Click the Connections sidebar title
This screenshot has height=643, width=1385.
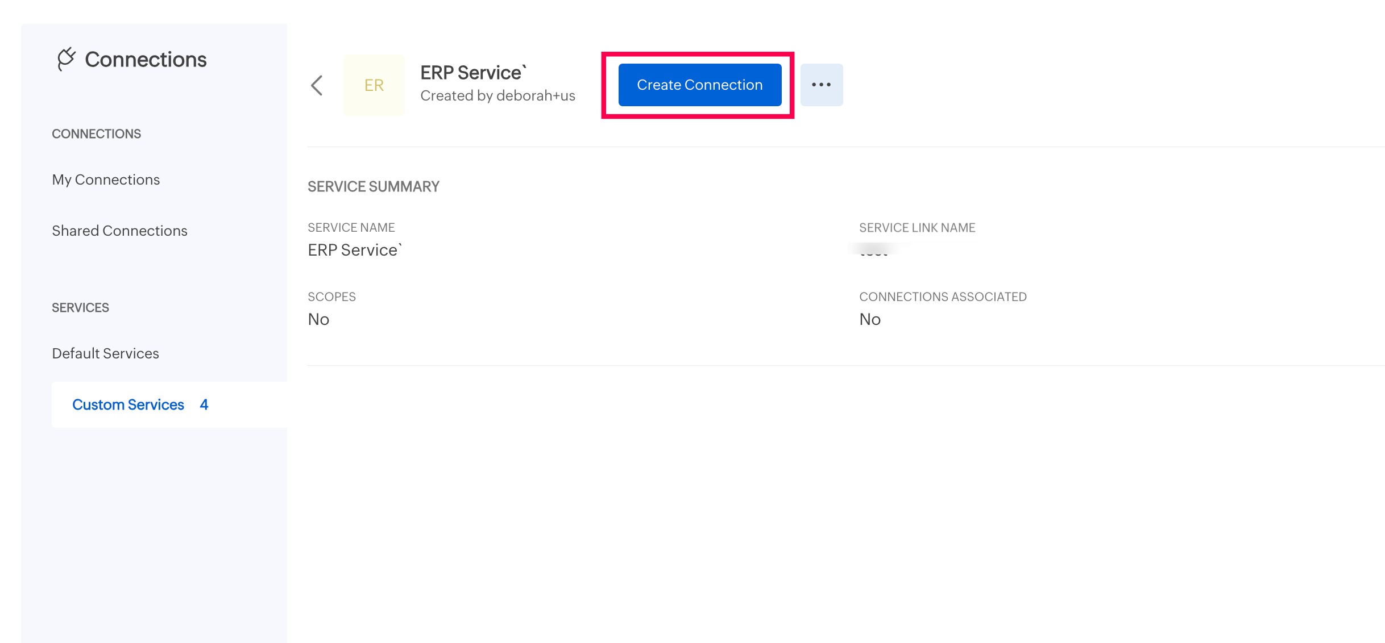click(x=146, y=60)
